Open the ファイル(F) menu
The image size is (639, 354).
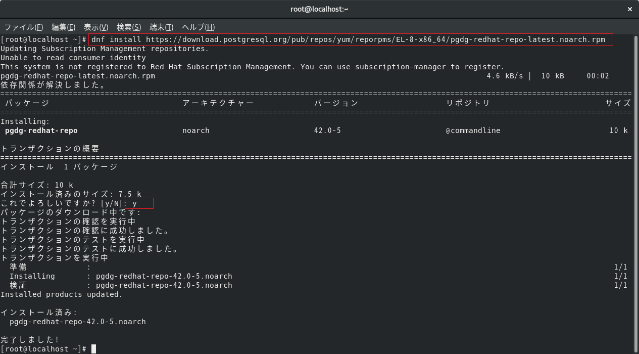[x=24, y=27]
